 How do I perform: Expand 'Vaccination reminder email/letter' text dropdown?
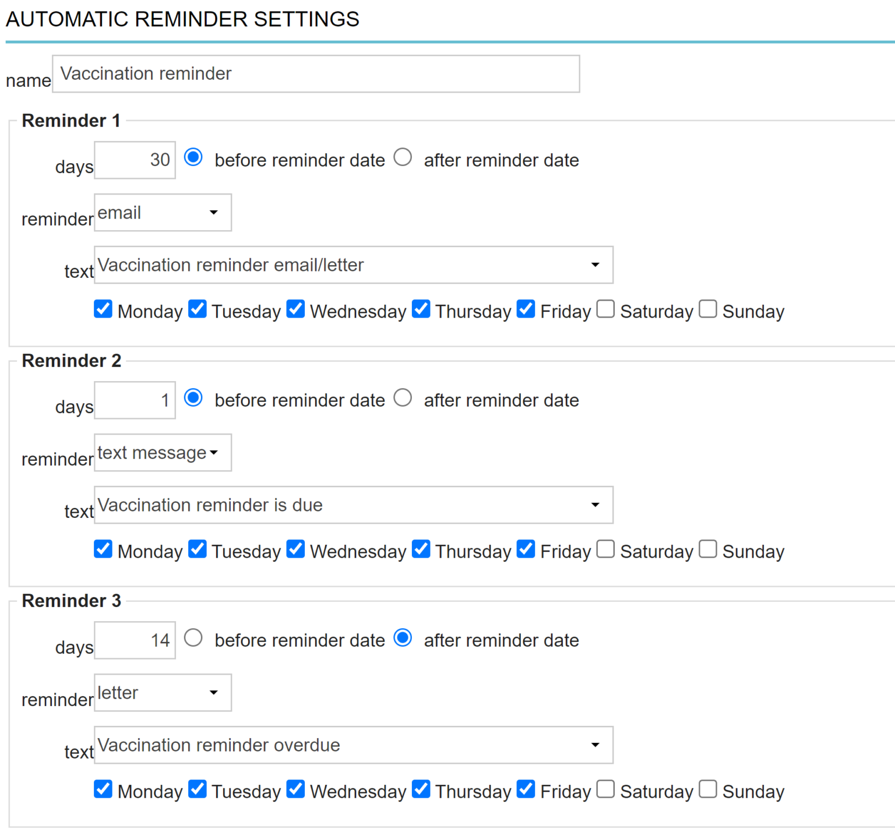(353, 265)
